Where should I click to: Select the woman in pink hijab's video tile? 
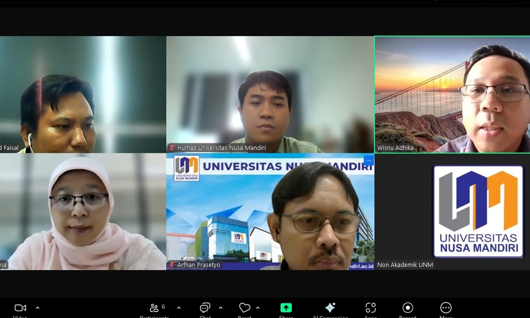83,212
